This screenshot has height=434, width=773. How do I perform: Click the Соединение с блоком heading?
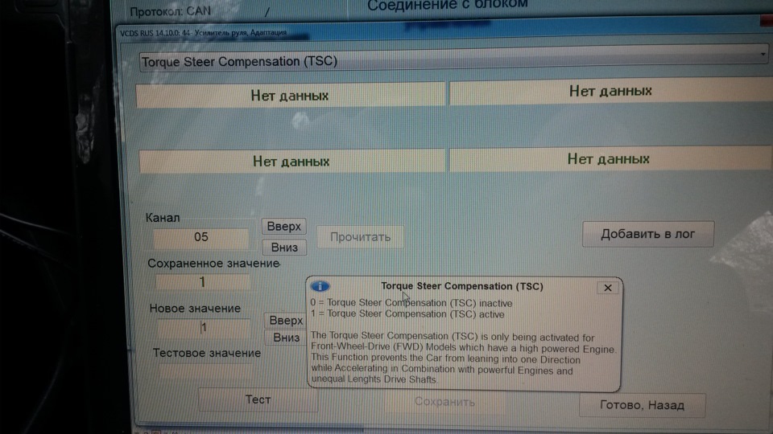(447, 5)
